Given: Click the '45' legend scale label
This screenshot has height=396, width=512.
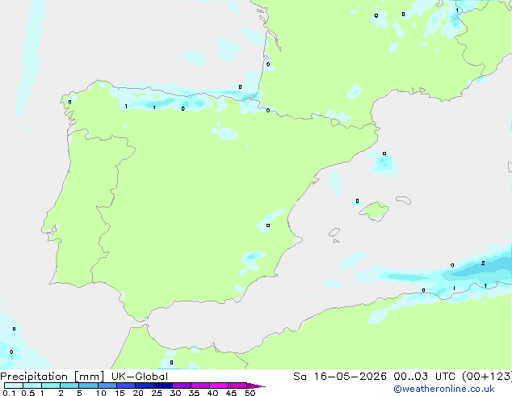Looking at the screenshot, I should click(231, 393).
